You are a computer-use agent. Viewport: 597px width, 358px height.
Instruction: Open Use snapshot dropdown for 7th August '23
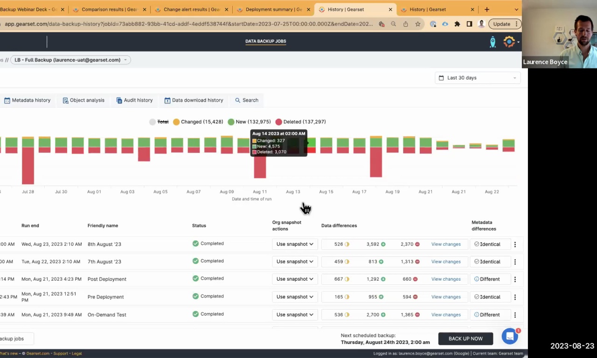tap(295, 262)
